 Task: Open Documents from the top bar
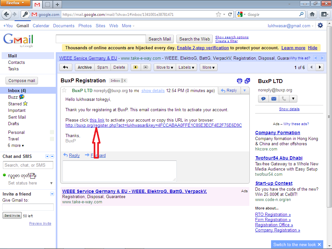tap(64, 26)
